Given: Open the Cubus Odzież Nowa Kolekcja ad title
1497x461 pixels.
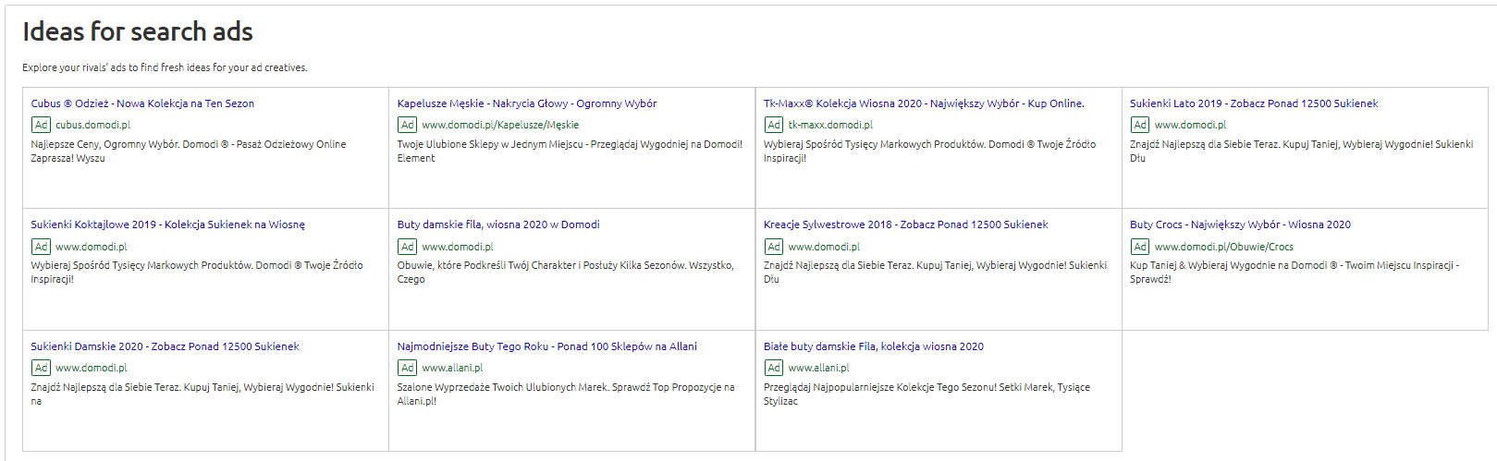Looking at the screenshot, I should point(142,103).
